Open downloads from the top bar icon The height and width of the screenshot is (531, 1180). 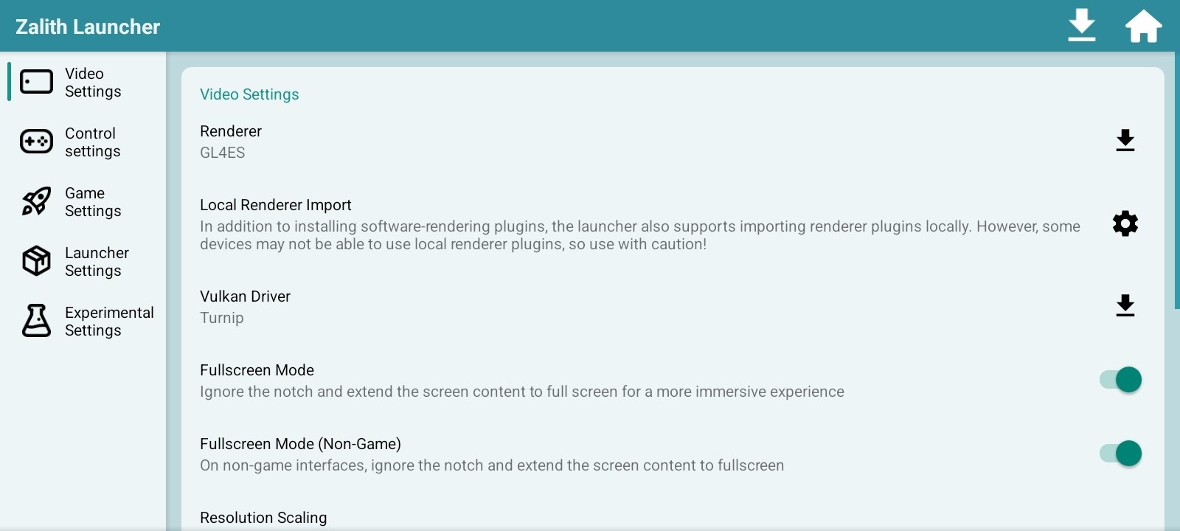tap(1081, 26)
